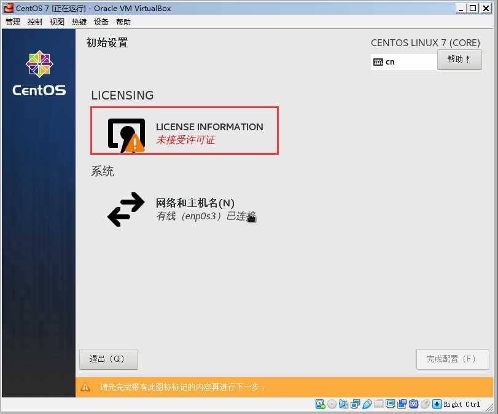The width and height of the screenshot is (498, 414).
Task: Click the shared folders status icon
Action: (379, 404)
